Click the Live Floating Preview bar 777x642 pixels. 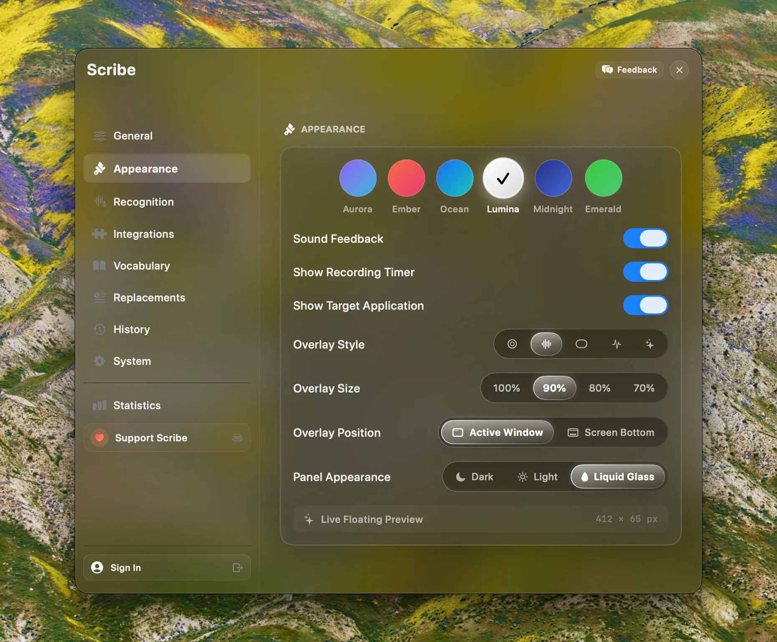tap(481, 519)
